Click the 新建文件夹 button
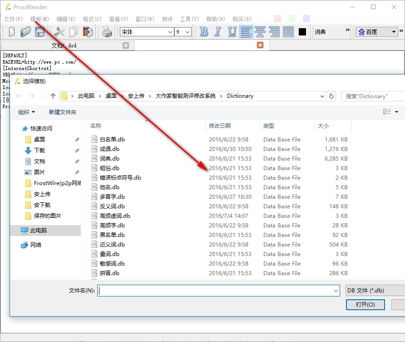Image resolution: width=405 pixels, height=342 pixels. [x=63, y=112]
